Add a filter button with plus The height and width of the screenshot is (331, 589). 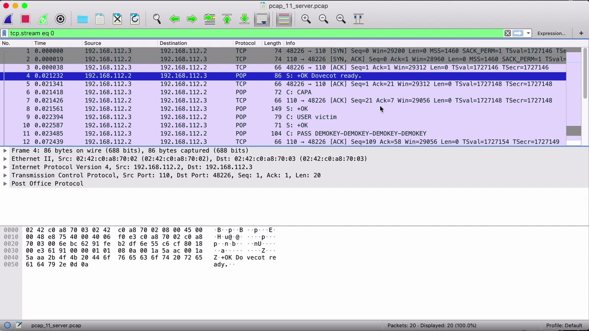click(x=581, y=33)
